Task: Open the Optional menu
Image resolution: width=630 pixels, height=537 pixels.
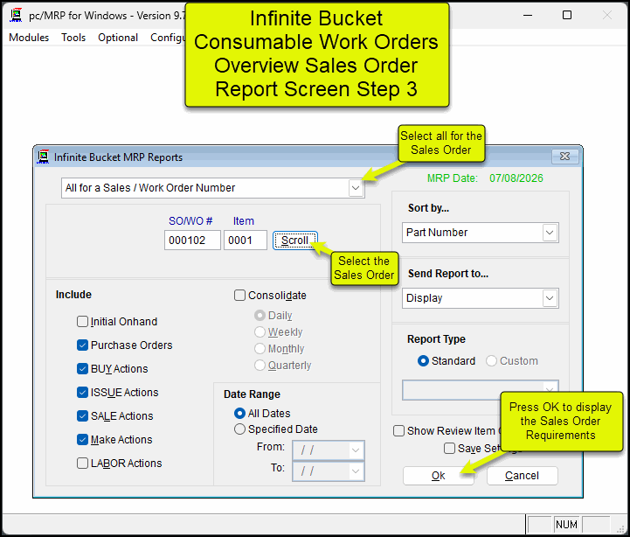Action: coord(118,38)
